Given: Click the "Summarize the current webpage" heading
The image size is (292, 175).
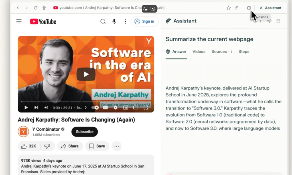Looking at the screenshot, I should coord(210,39).
